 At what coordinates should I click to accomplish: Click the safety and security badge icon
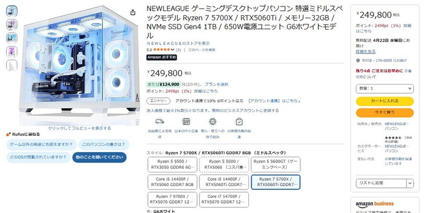click(213, 121)
